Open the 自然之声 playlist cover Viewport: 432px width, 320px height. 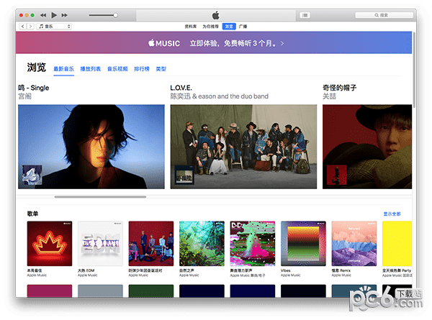(202, 244)
